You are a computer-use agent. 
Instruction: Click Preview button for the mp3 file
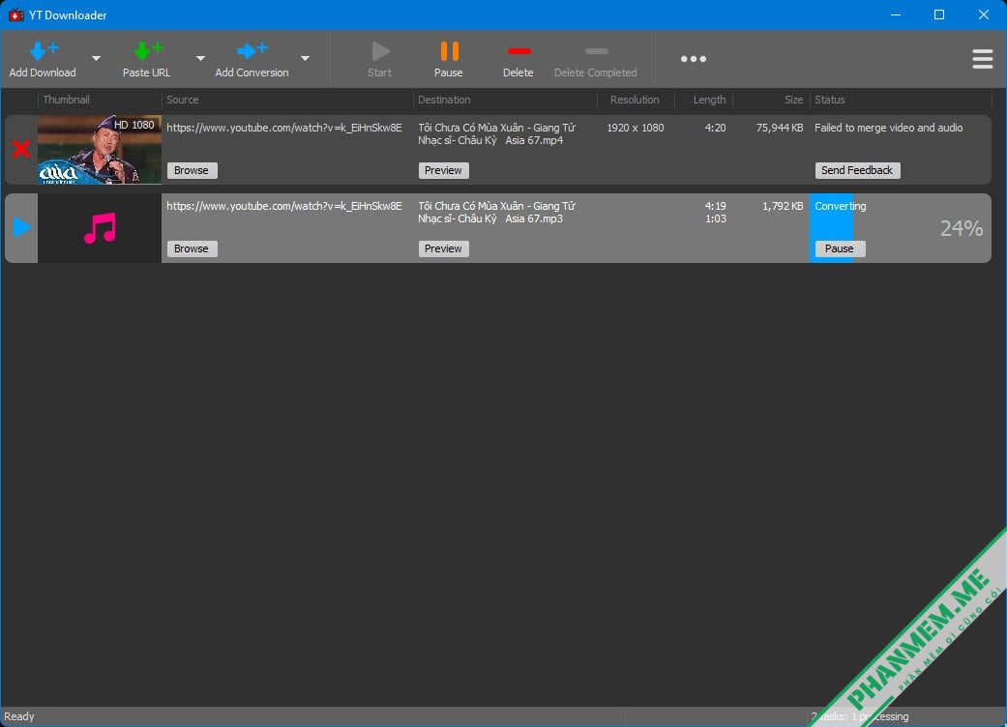(x=444, y=248)
